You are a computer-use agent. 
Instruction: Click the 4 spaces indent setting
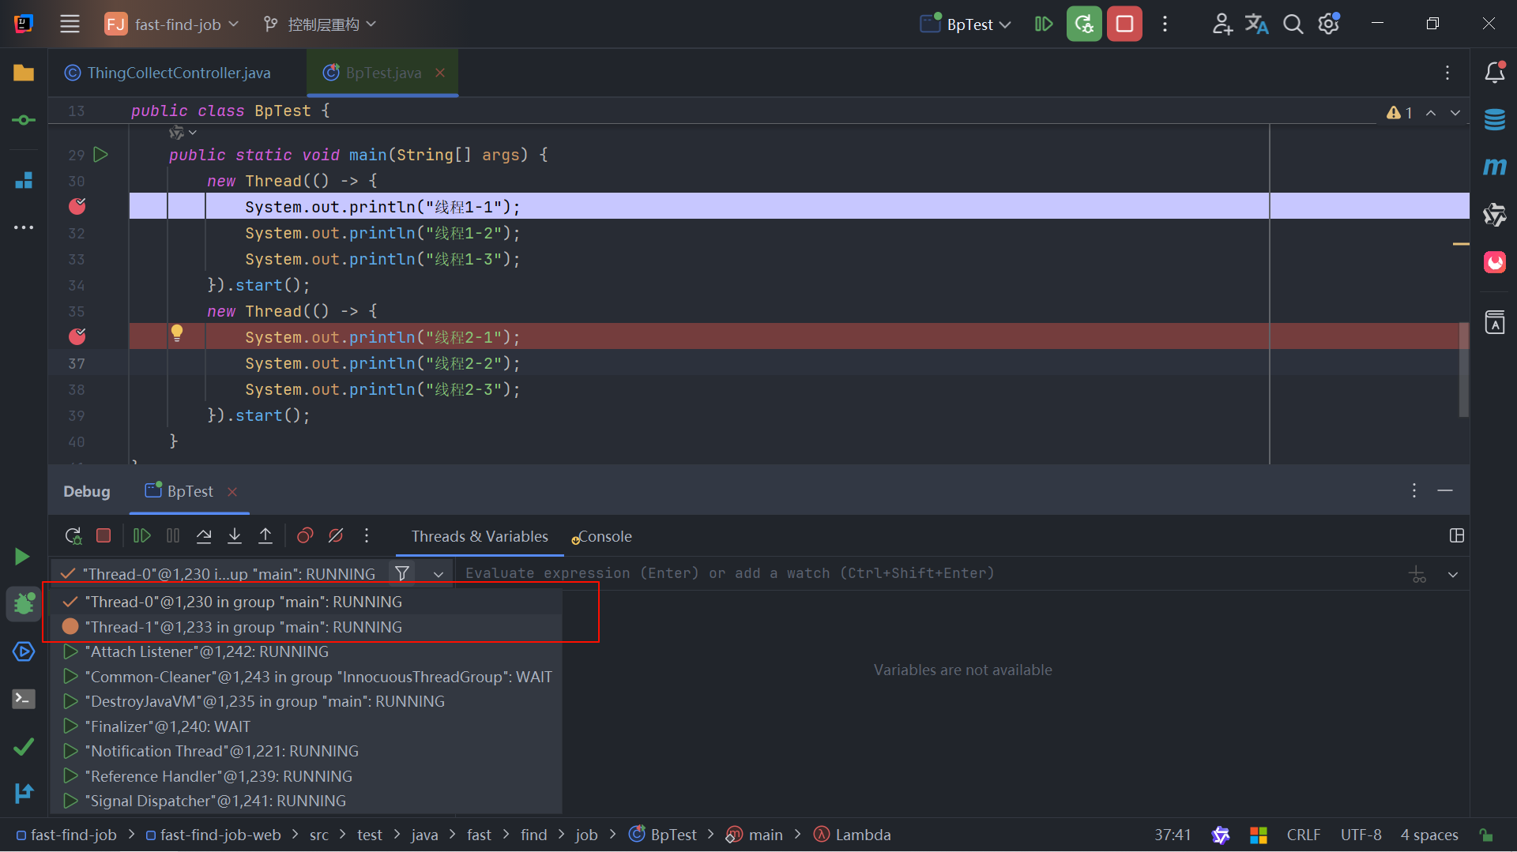1429,835
